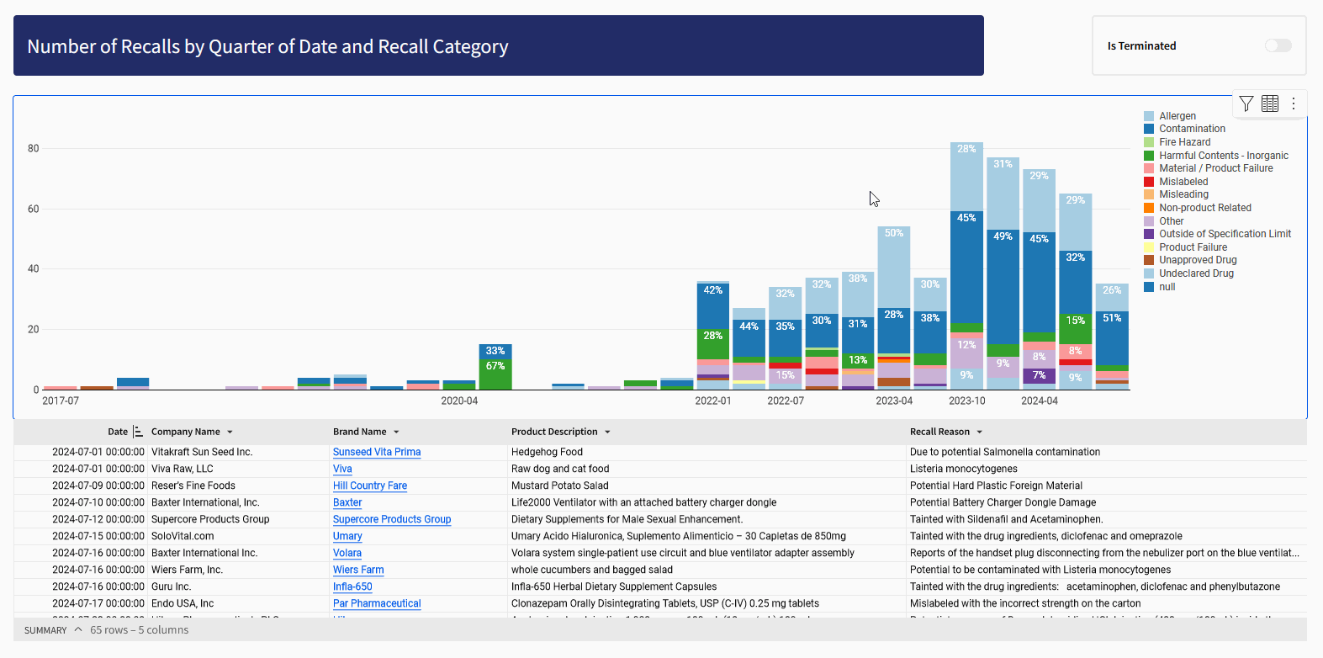The image size is (1323, 658).
Task: Follow the Supercore Products Group link
Action: [391, 519]
